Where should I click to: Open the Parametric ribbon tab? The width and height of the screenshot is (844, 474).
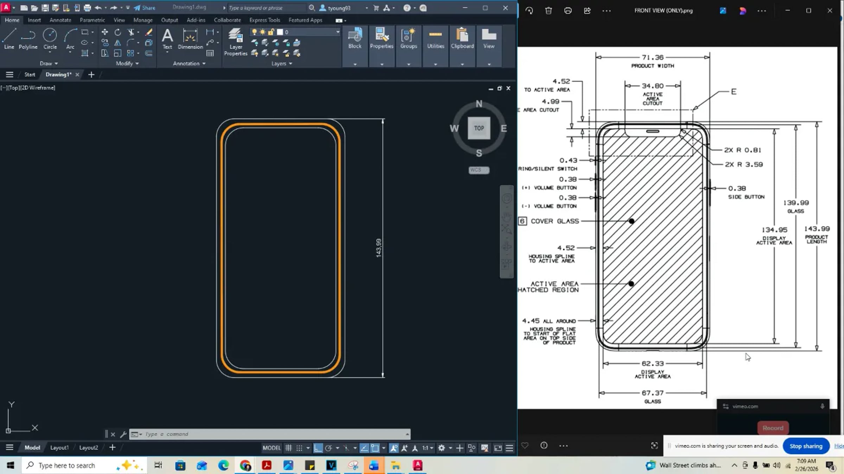(92, 20)
